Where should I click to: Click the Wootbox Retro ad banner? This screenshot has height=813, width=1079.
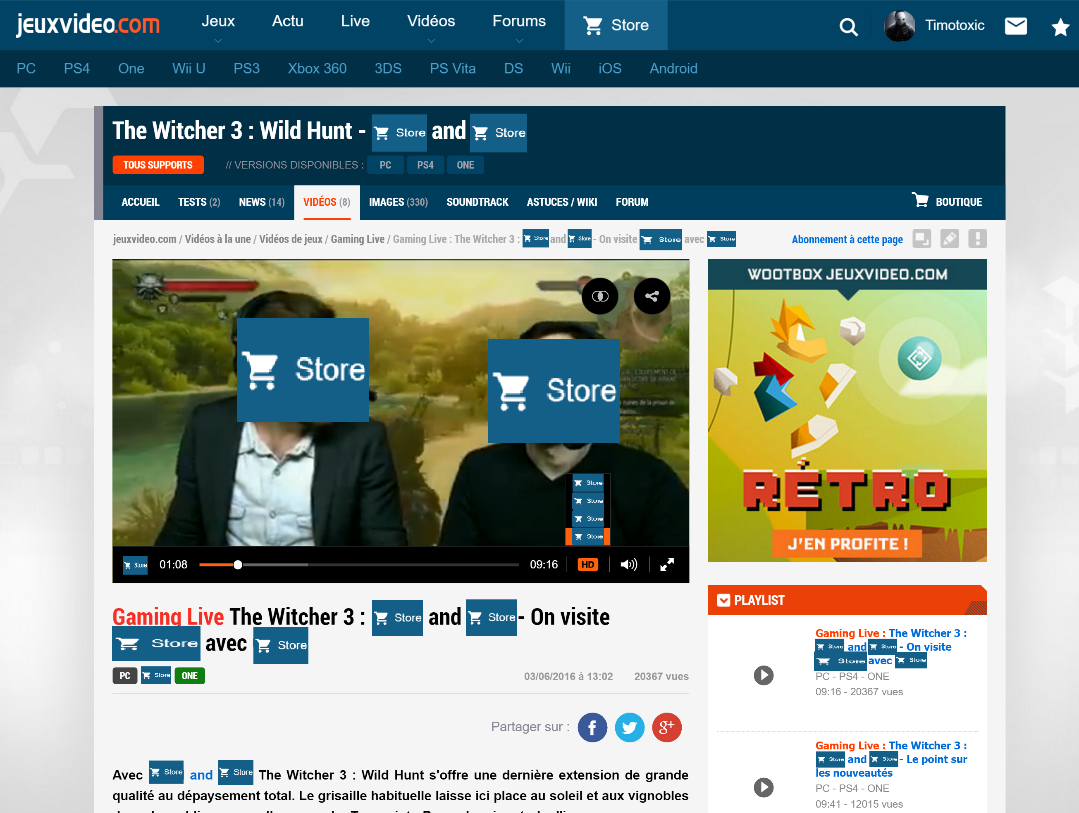point(847,410)
